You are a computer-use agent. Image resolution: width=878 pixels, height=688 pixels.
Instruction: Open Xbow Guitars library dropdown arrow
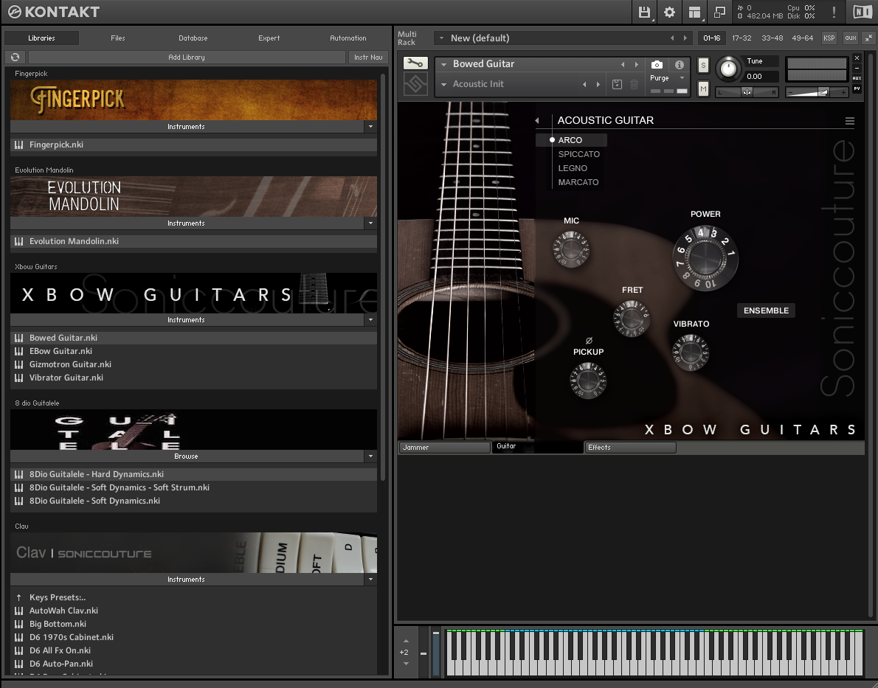coord(370,319)
